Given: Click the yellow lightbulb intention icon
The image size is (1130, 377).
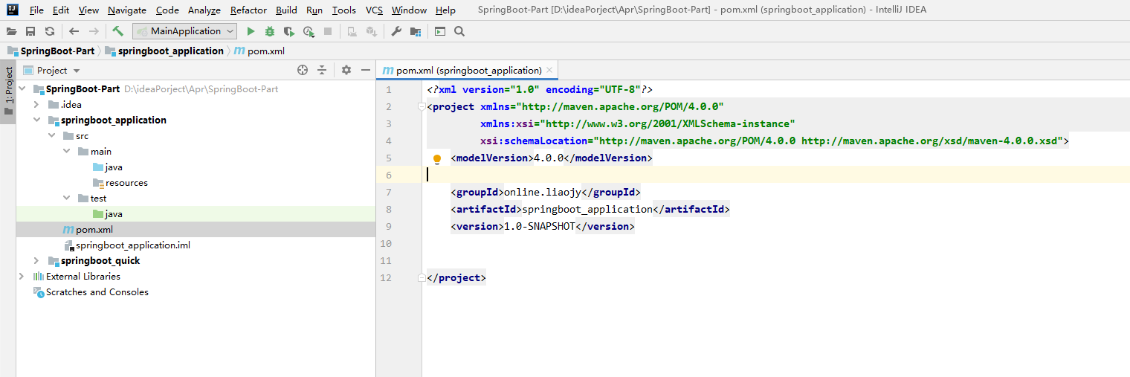Looking at the screenshot, I should point(437,158).
